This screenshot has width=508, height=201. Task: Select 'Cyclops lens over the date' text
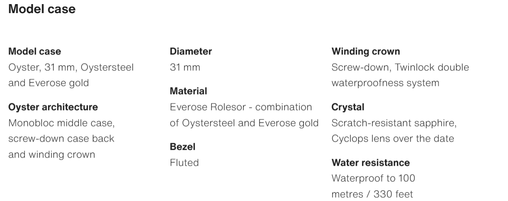click(x=393, y=138)
